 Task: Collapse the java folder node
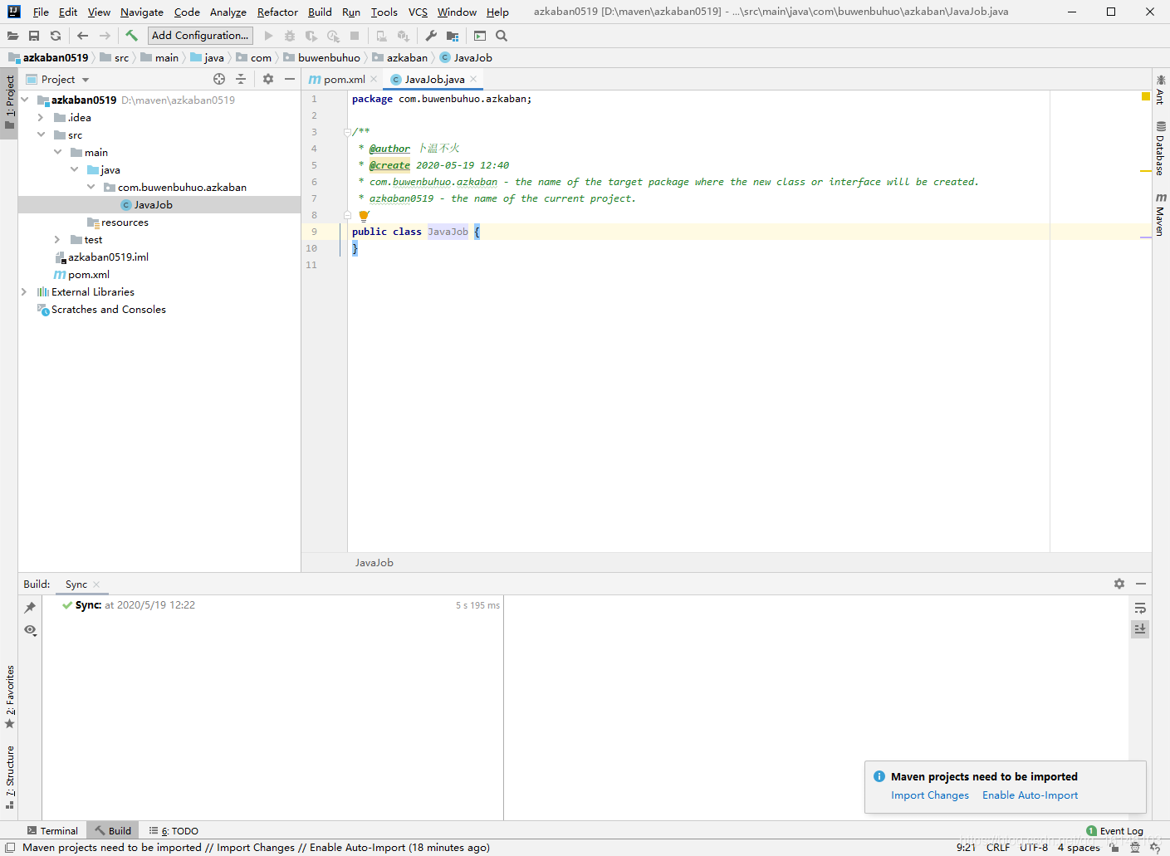pyautogui.click(x=74, y=169)
